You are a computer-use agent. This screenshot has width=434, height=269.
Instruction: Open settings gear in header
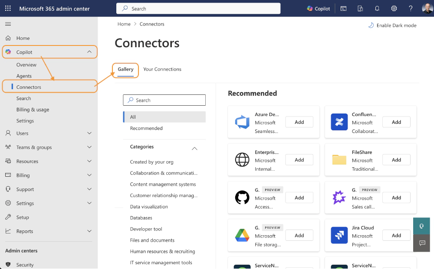pyautogui.click(x=394, y=9)
